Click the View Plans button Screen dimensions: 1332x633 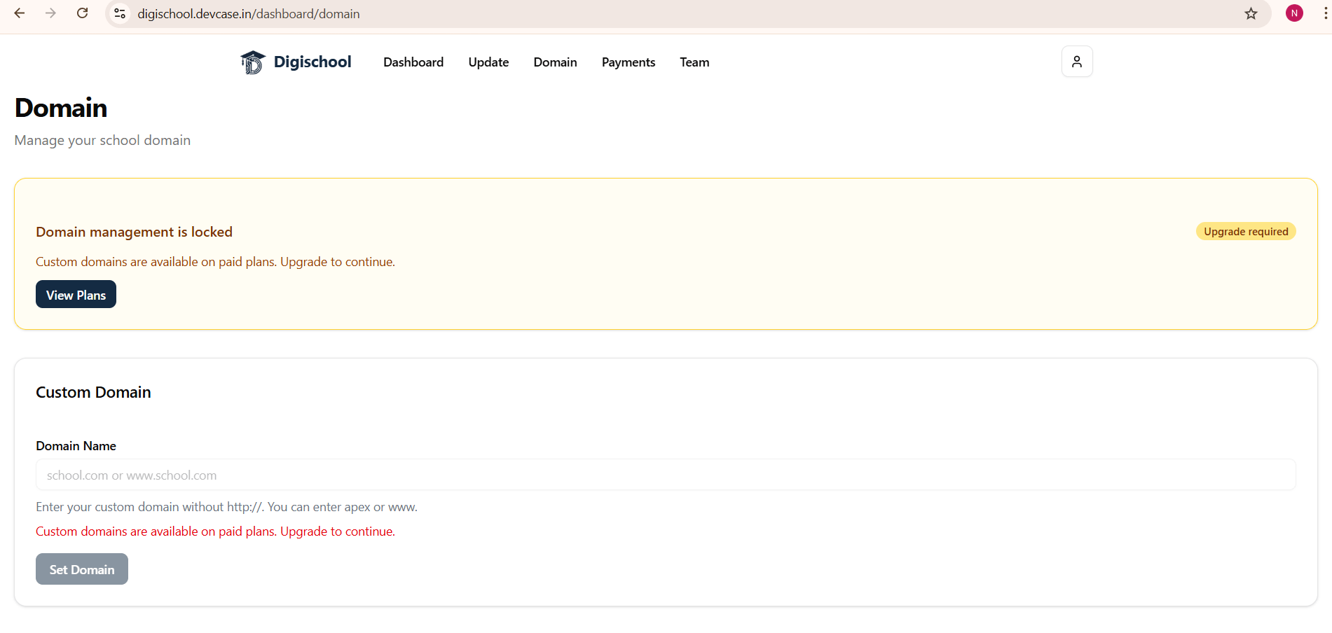pos(76,294)
